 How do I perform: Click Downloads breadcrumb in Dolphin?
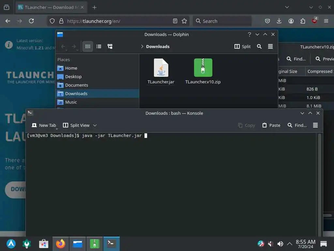[158, 46]
